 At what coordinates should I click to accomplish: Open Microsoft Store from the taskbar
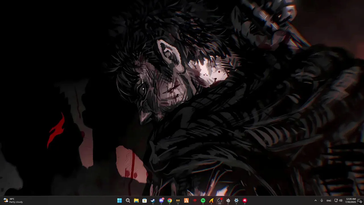tap(144, 200)
